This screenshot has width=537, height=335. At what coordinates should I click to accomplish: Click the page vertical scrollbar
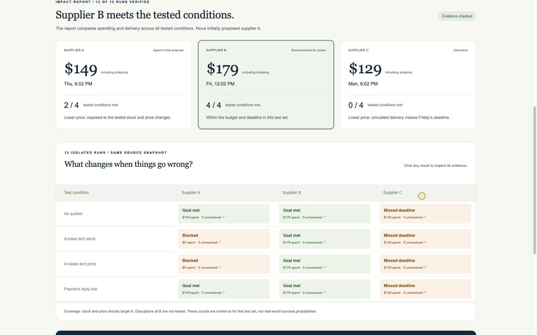pyautogui.click(x=534, y=180)
